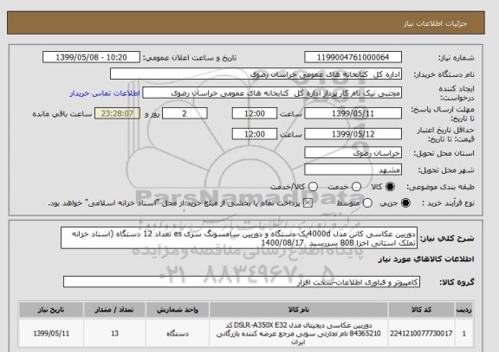The width and height of the screenshot is (499, 352).
Task: Click the 12:00 time field beside 1399/05/12
Action: 255,134
